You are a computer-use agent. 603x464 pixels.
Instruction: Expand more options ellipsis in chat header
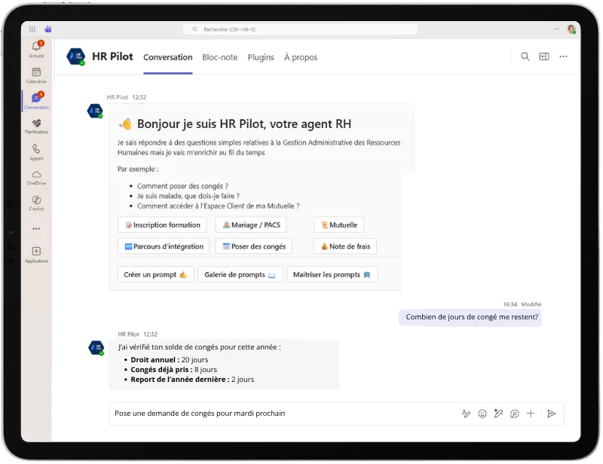563,56
